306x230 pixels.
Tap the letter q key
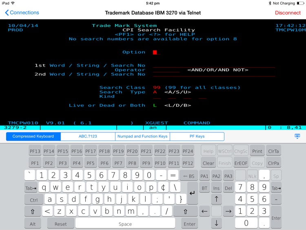pyautogui.click(x=44, y=188)
